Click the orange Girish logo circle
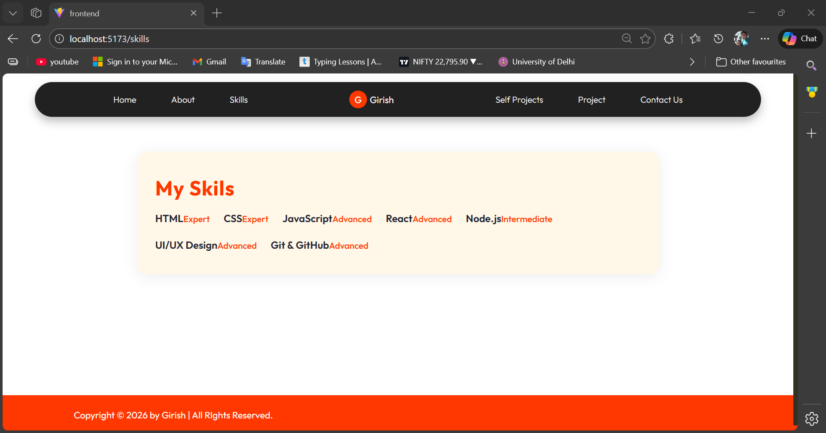 click(x=358, y=100)
